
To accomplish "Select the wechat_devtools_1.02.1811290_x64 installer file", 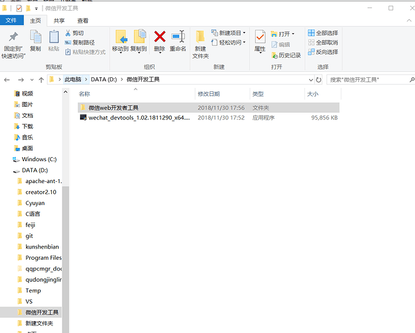I will pyautogui.click(x=208, y=117).
